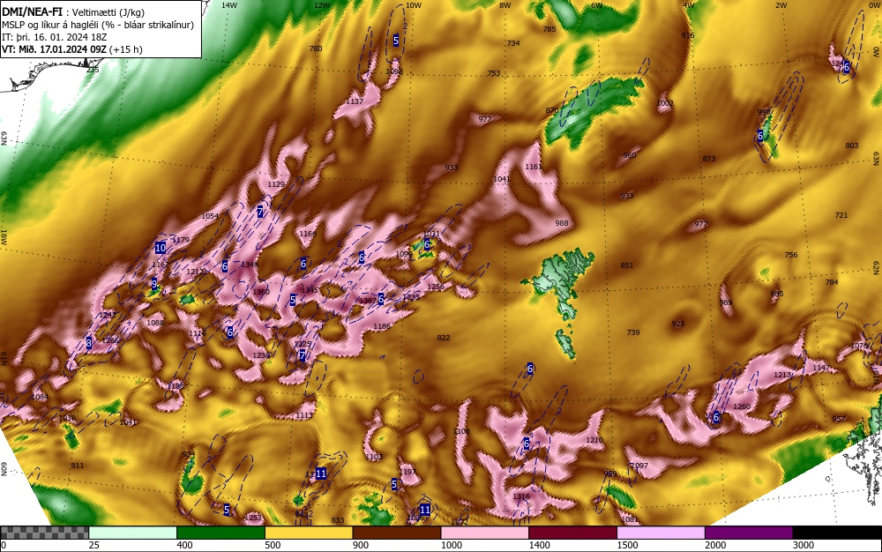Select the map value 1002
Image resolution: width=882 pixels, height=552 pixels.
(665, 103)
